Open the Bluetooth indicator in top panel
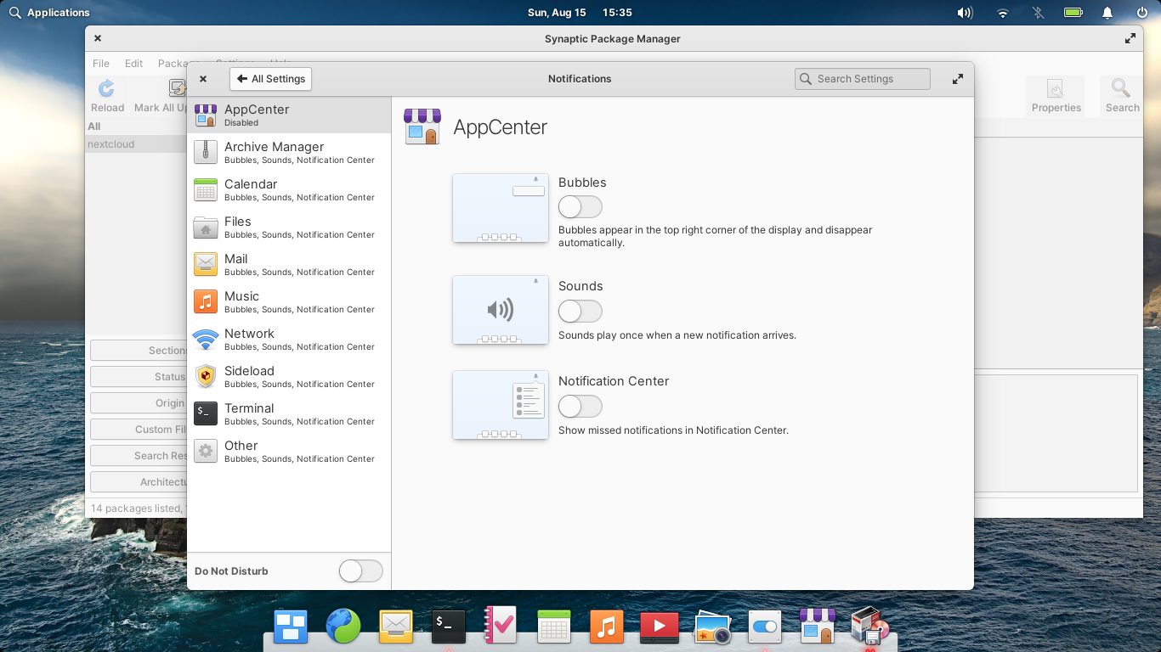 [1038, 13]
